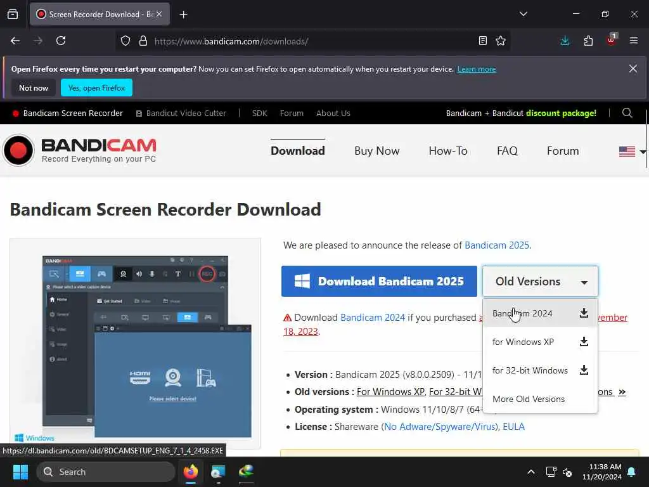Click the Not now button
Image resolution: width=649 pixels, height=487 pixels.
click(34, 88)
